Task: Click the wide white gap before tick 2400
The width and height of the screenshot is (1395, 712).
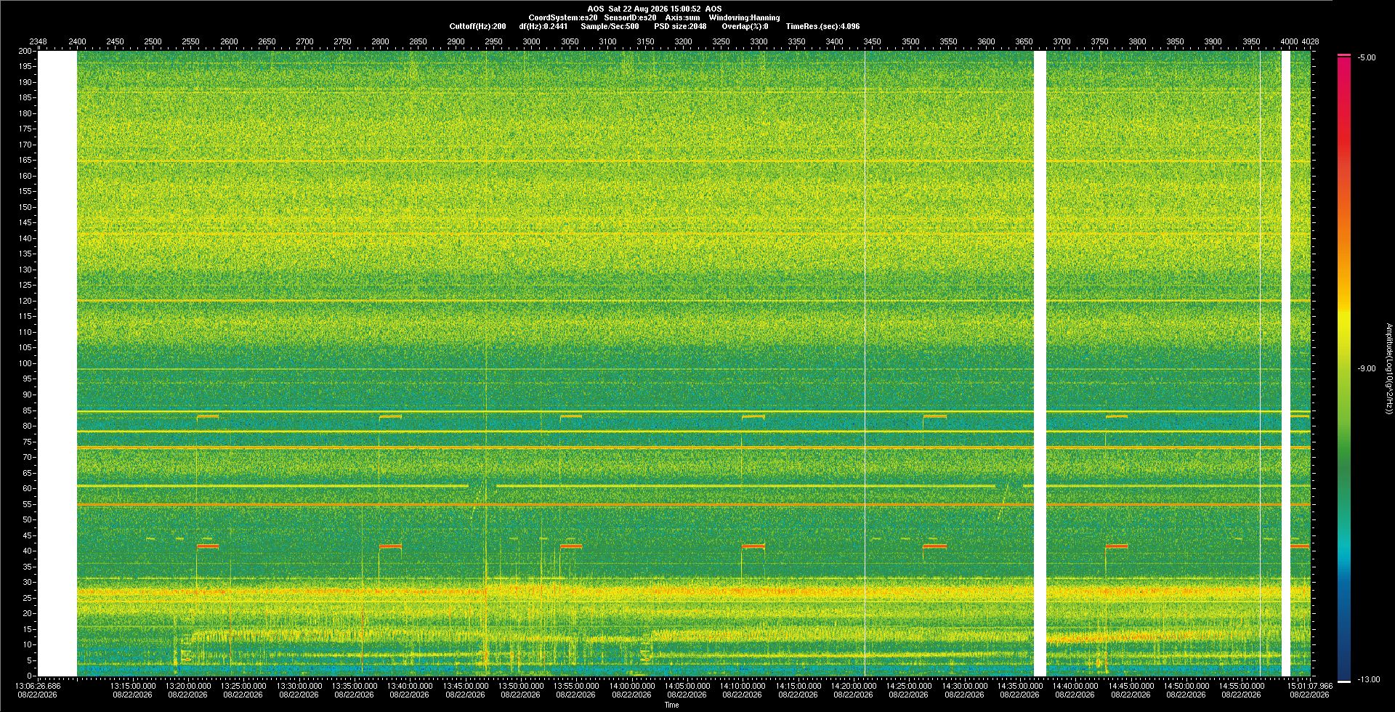Action: click(x=57, y=363)
